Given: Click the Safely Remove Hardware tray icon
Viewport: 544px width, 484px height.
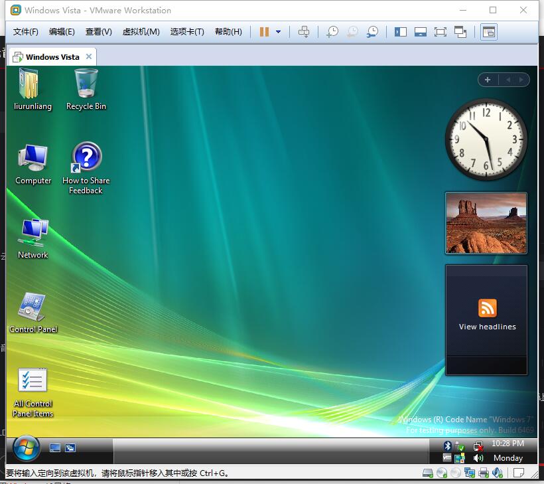Looking at the screenshot, I should 460,445.
